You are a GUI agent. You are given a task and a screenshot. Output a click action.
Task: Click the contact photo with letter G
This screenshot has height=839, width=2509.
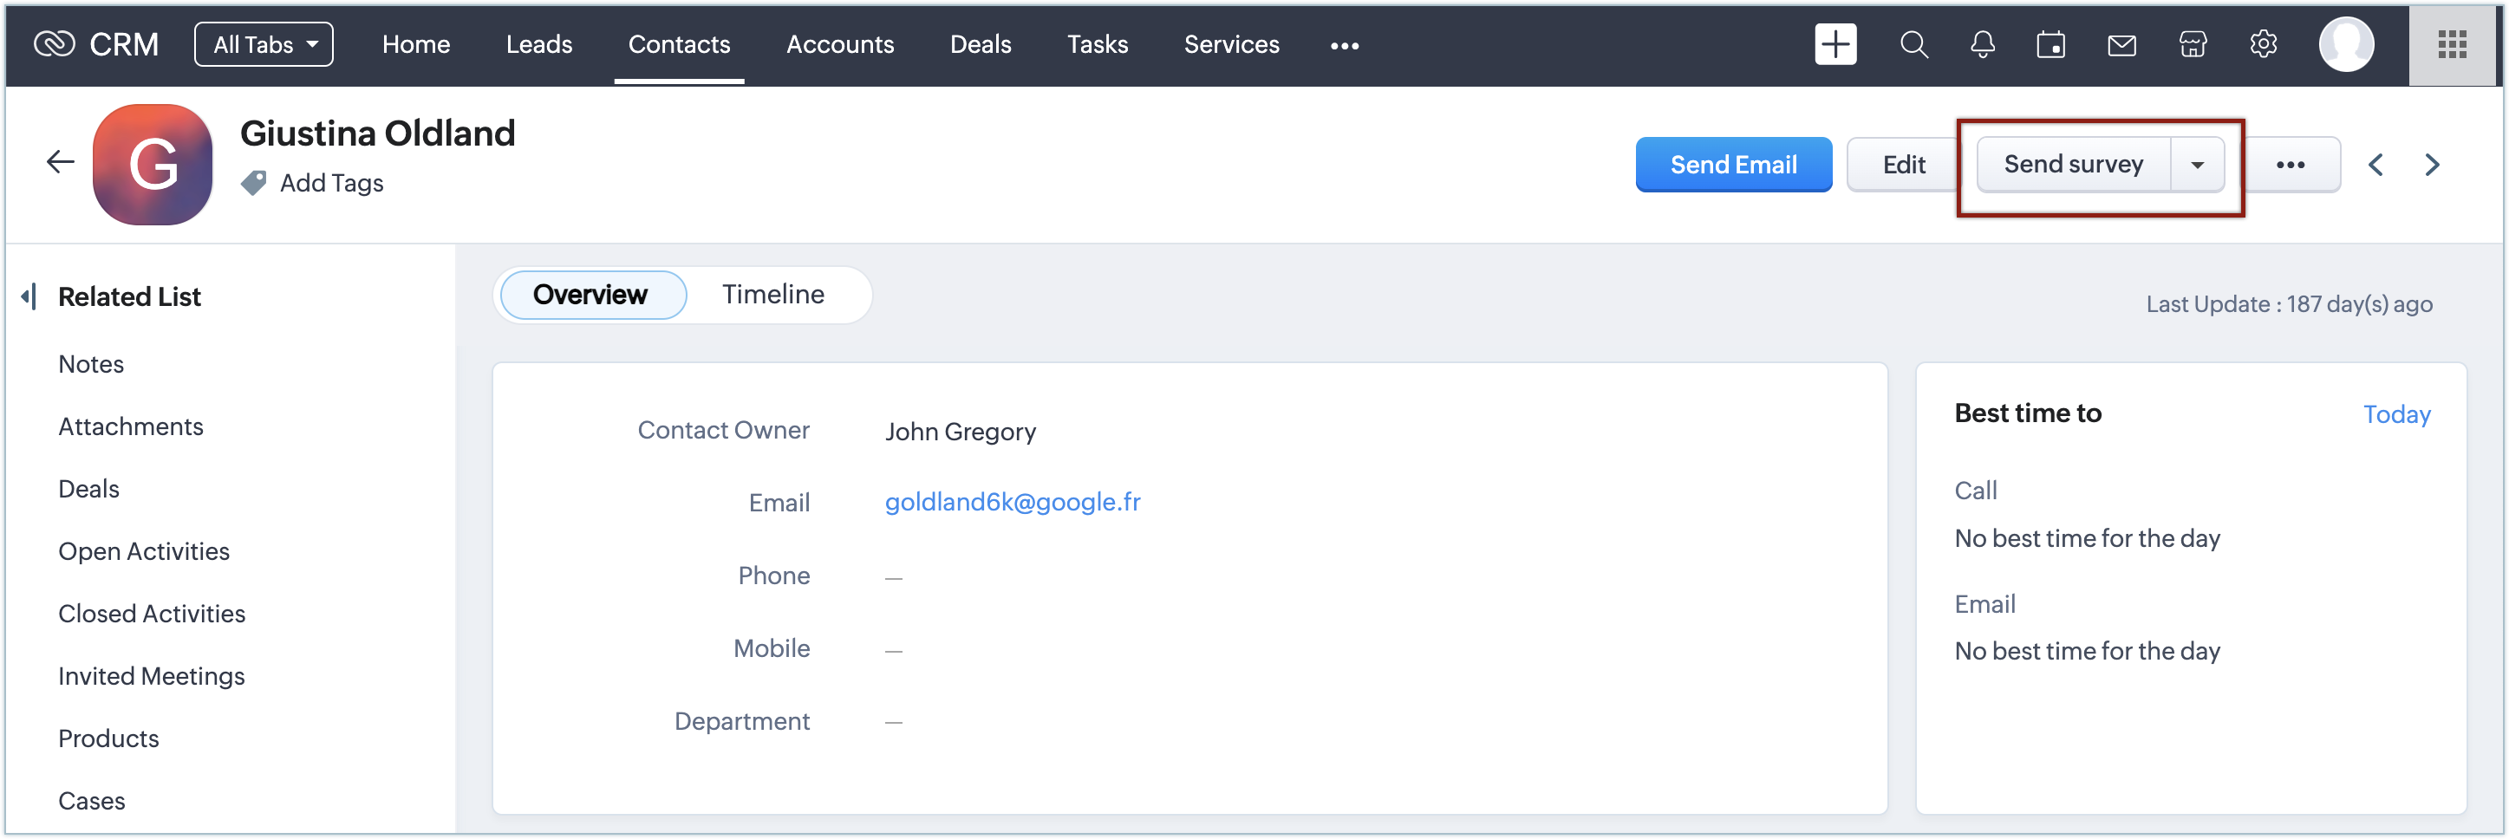click(x=153, y=165)
